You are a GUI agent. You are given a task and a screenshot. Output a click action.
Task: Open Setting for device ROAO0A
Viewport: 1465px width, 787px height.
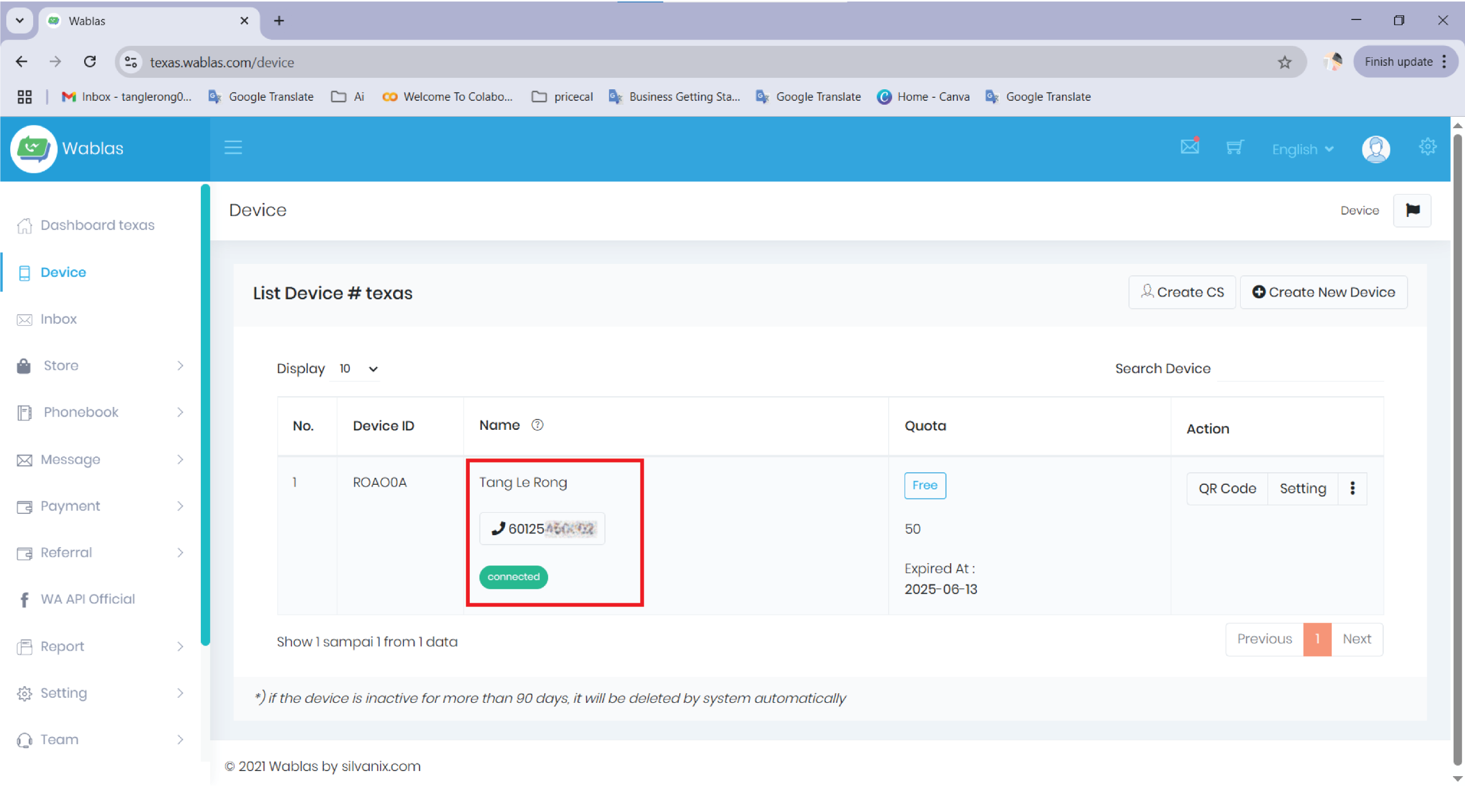pyautogui.click(x=1303, y=488)
